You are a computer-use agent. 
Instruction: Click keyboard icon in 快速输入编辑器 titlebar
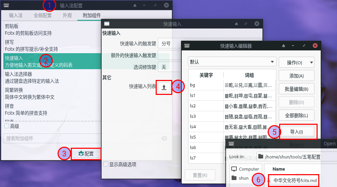pos(187,46)
